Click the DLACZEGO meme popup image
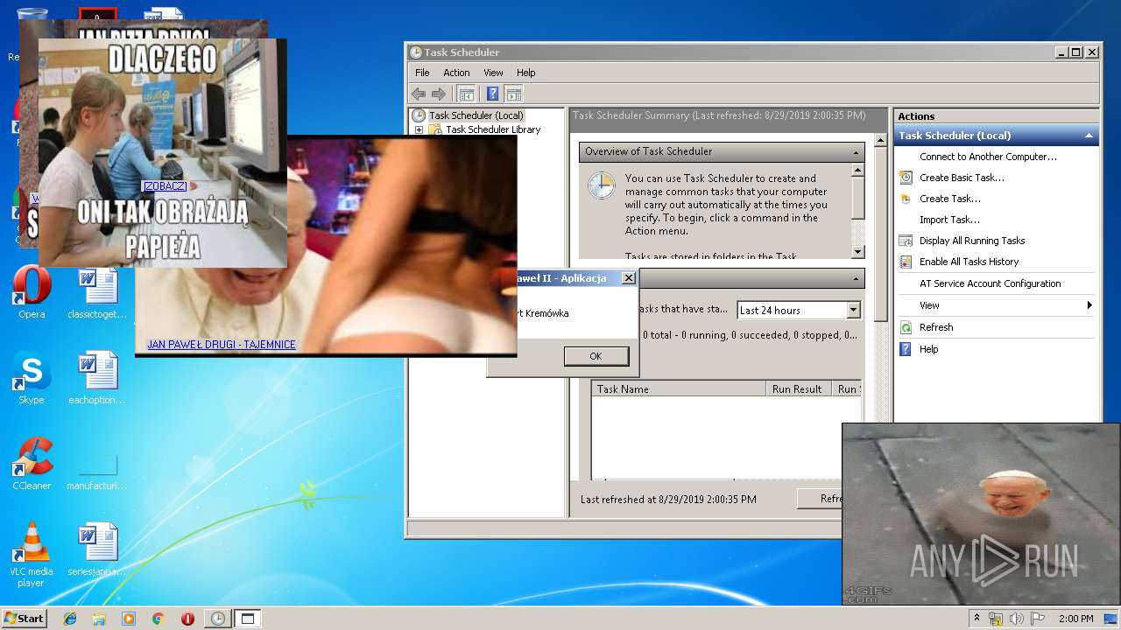 (163, 153)
